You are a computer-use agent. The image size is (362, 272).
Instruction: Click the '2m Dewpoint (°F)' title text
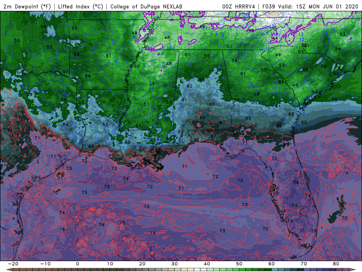click(27, 7)
